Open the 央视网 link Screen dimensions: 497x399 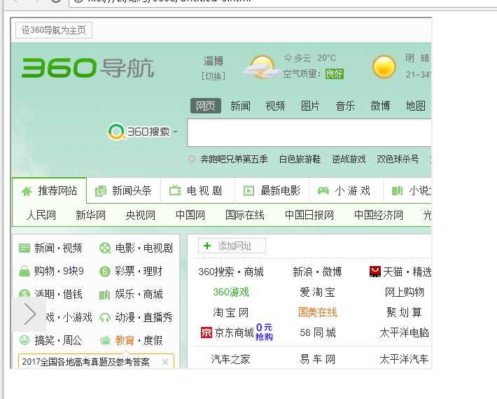click(141, 215)
